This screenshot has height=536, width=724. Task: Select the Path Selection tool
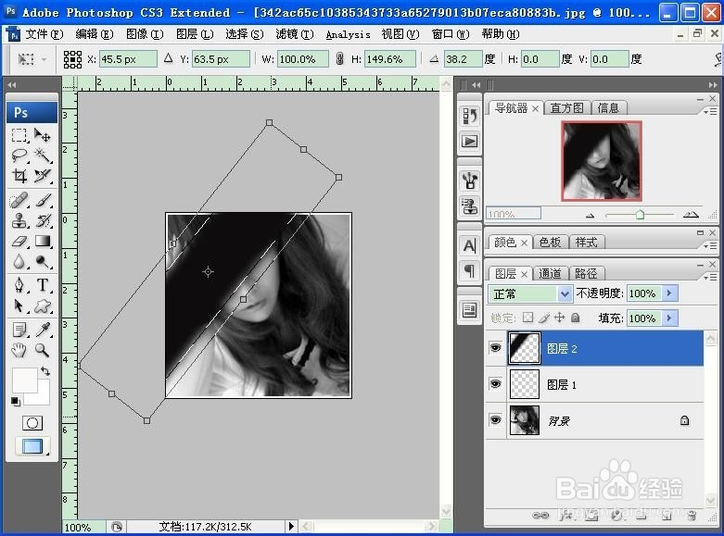point(19,305)
